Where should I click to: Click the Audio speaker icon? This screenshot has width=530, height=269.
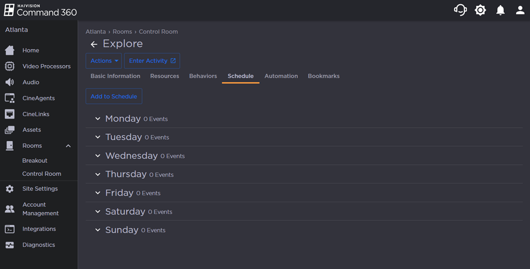[10, 82]
